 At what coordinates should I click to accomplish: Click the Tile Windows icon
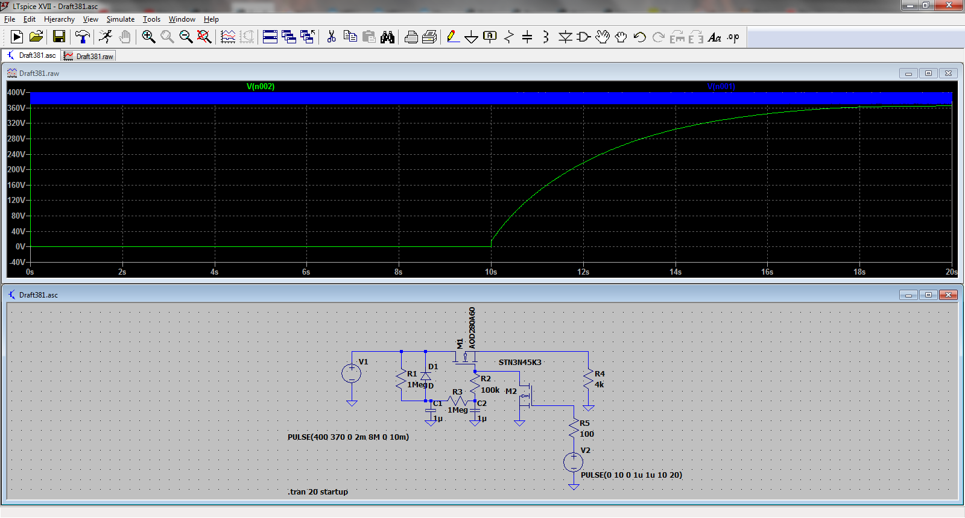(270, 37)
